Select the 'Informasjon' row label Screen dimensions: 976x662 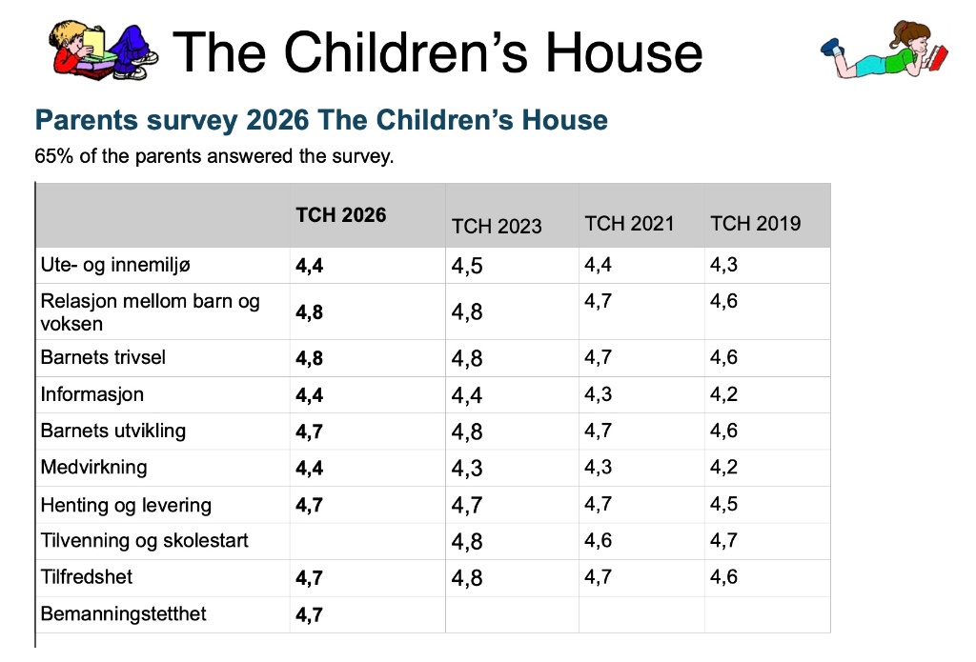pyautogui.click(x=91, y=394)
